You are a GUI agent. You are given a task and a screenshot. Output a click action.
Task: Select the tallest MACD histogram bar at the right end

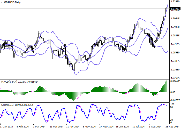[x=167, y=86]
